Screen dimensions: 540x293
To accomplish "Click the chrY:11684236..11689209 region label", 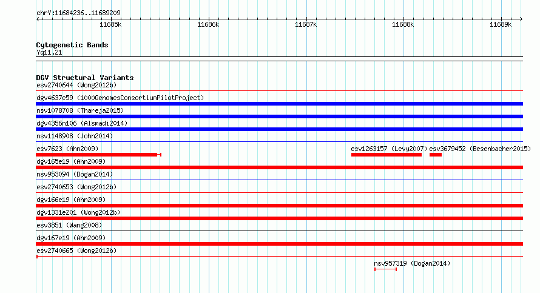I will 78,13.
